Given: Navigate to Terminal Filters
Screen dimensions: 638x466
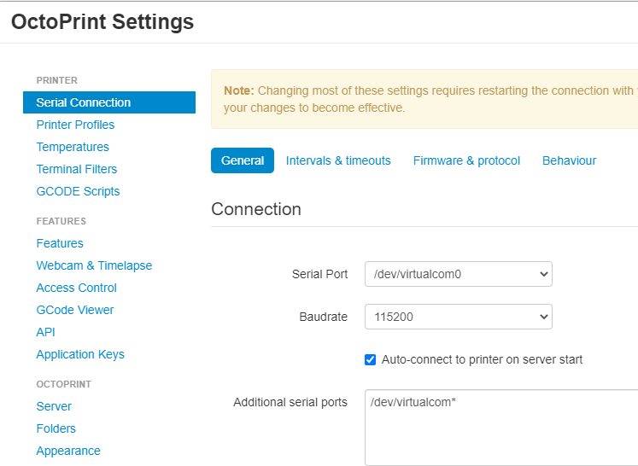Looking at the screenshot, I should coord(77,169).
